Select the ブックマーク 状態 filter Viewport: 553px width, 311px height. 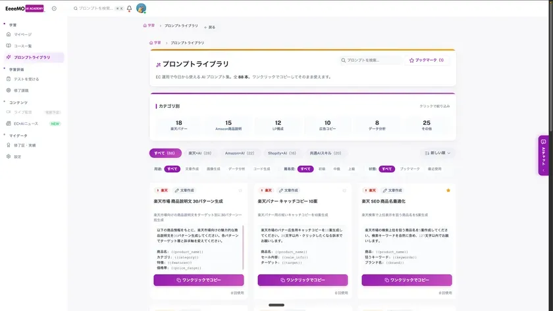pos(409,169)
